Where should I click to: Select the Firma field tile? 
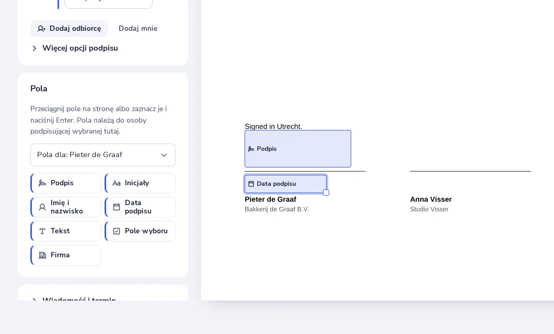coord(66,255)
